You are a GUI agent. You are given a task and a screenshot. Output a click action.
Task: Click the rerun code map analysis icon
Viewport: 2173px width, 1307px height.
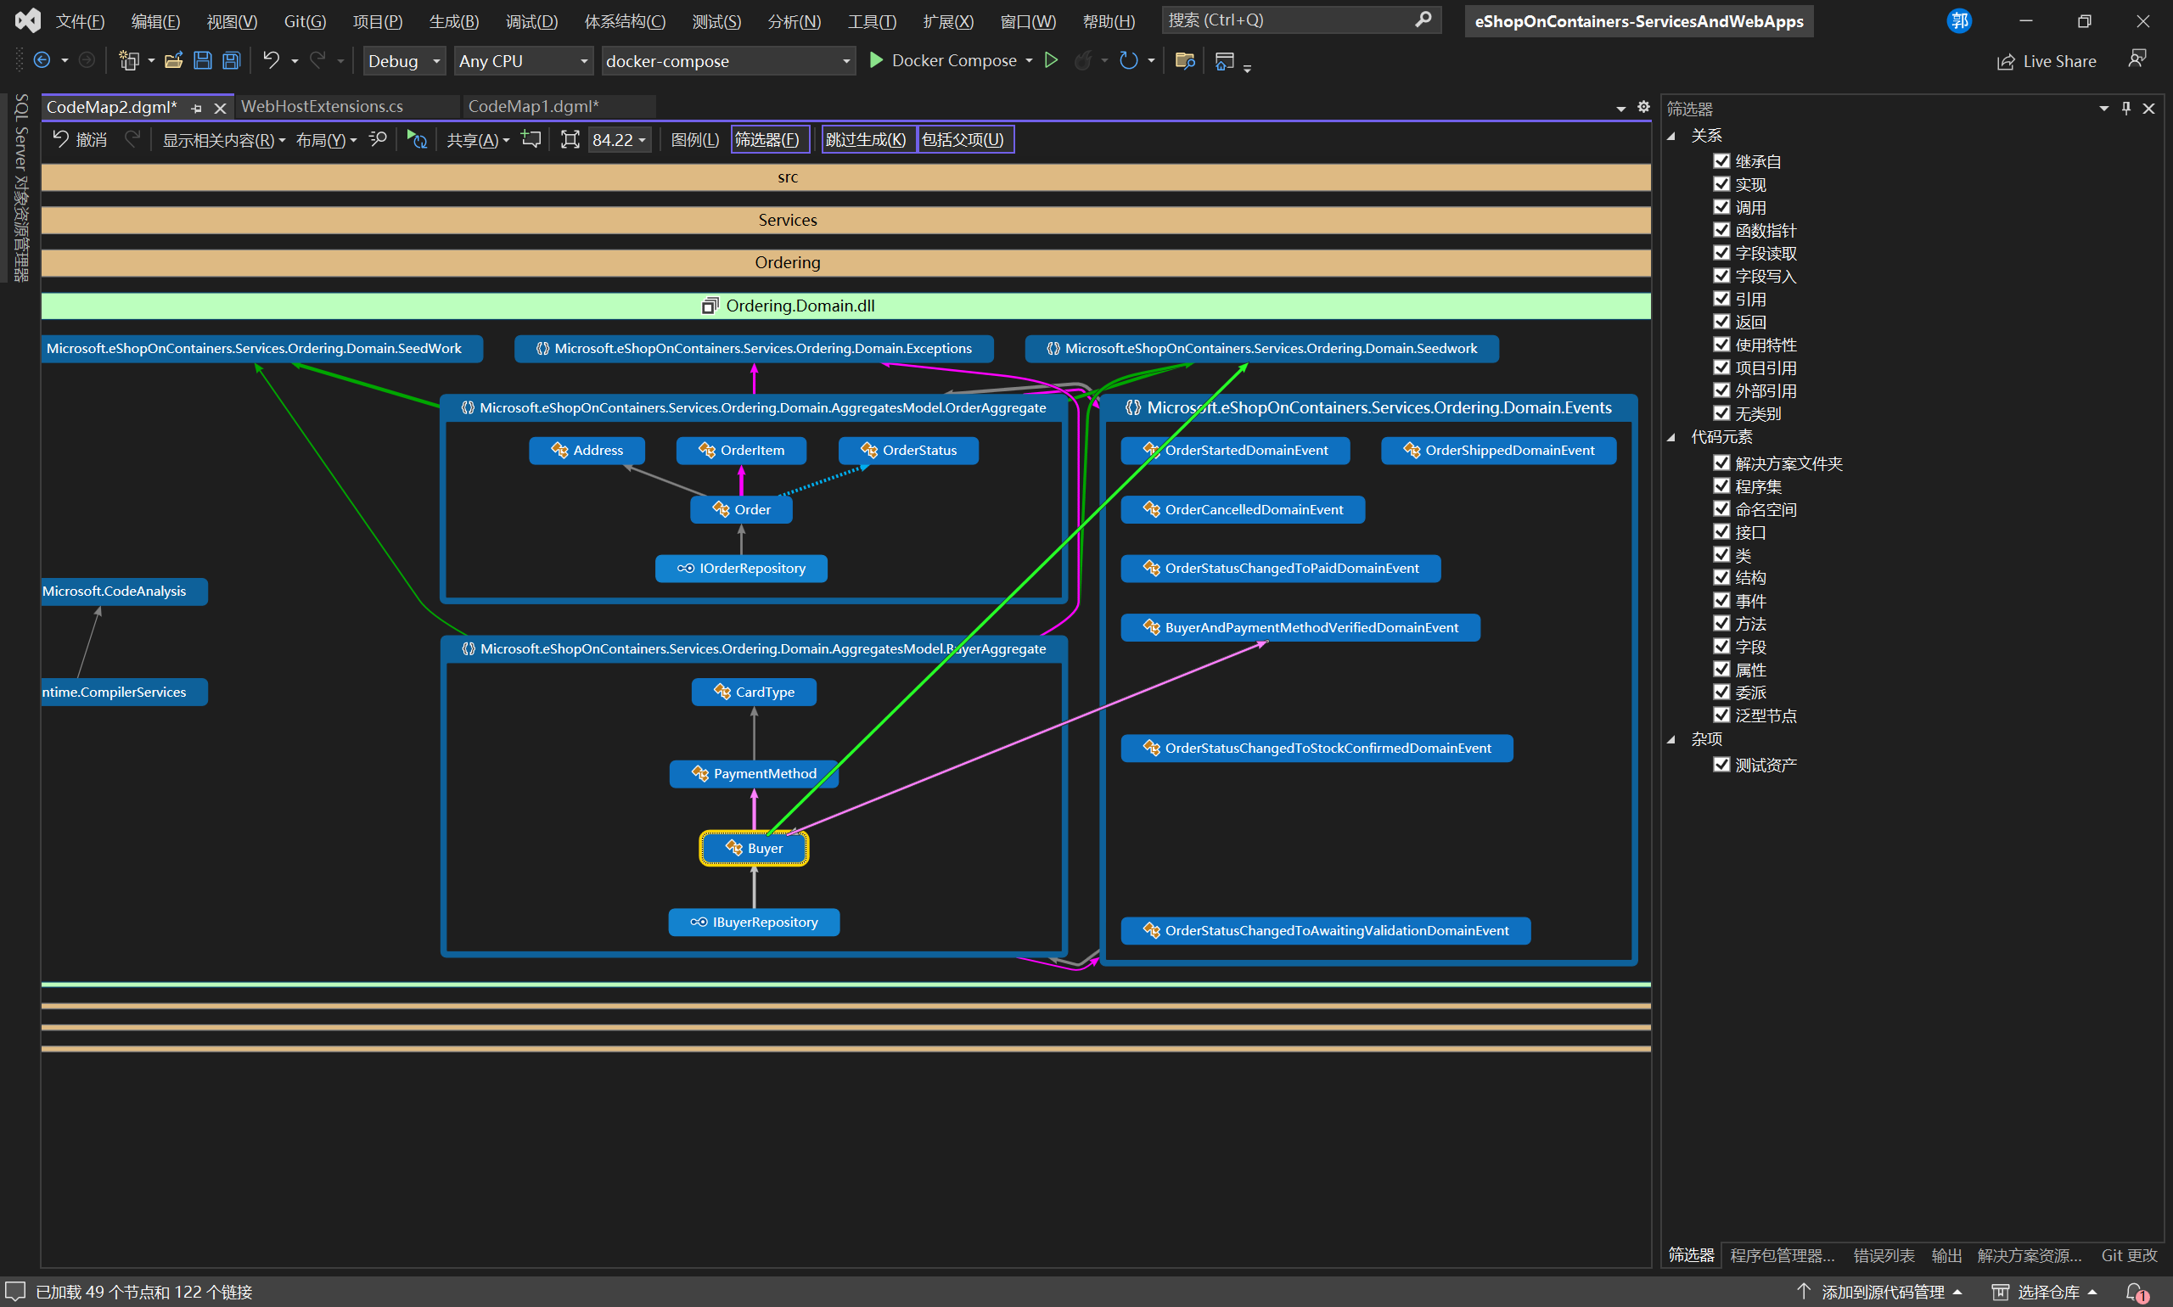[x=417, y=140]
